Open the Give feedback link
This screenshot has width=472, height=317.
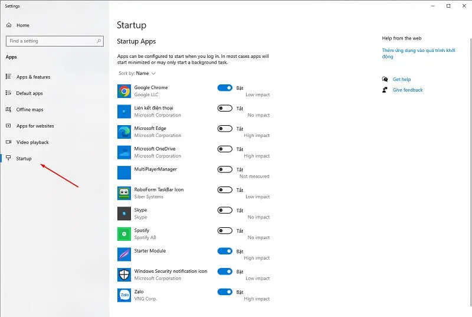click(408, 90)
